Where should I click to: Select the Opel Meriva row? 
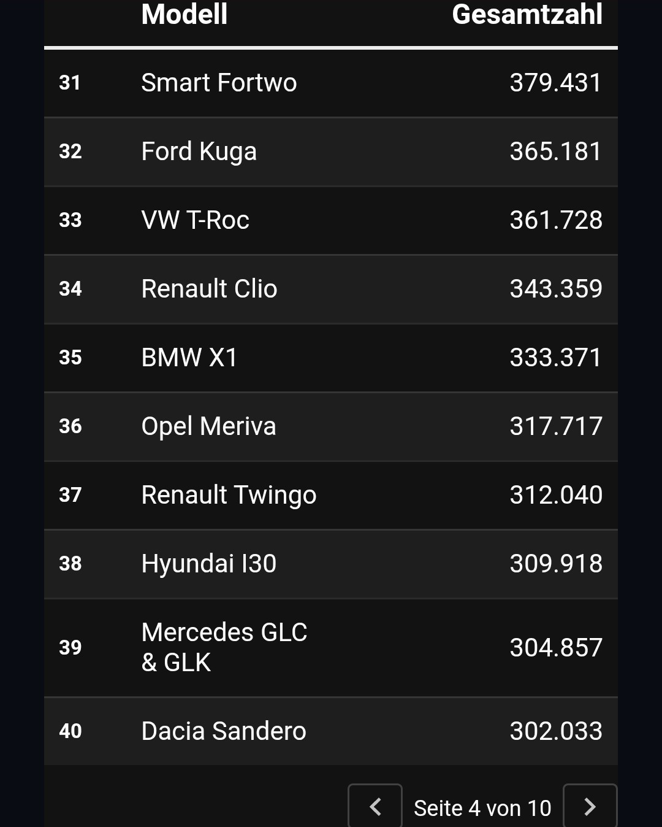click(331, 426)
